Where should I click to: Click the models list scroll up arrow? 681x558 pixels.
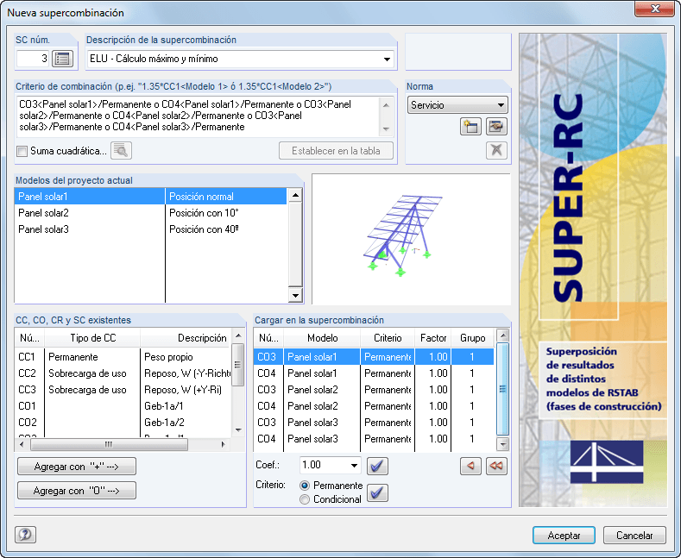click(295, 195)
